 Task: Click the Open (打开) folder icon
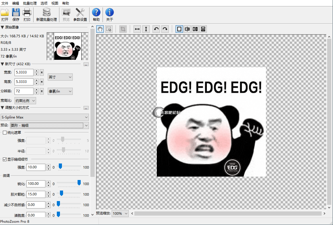point(5,13)
